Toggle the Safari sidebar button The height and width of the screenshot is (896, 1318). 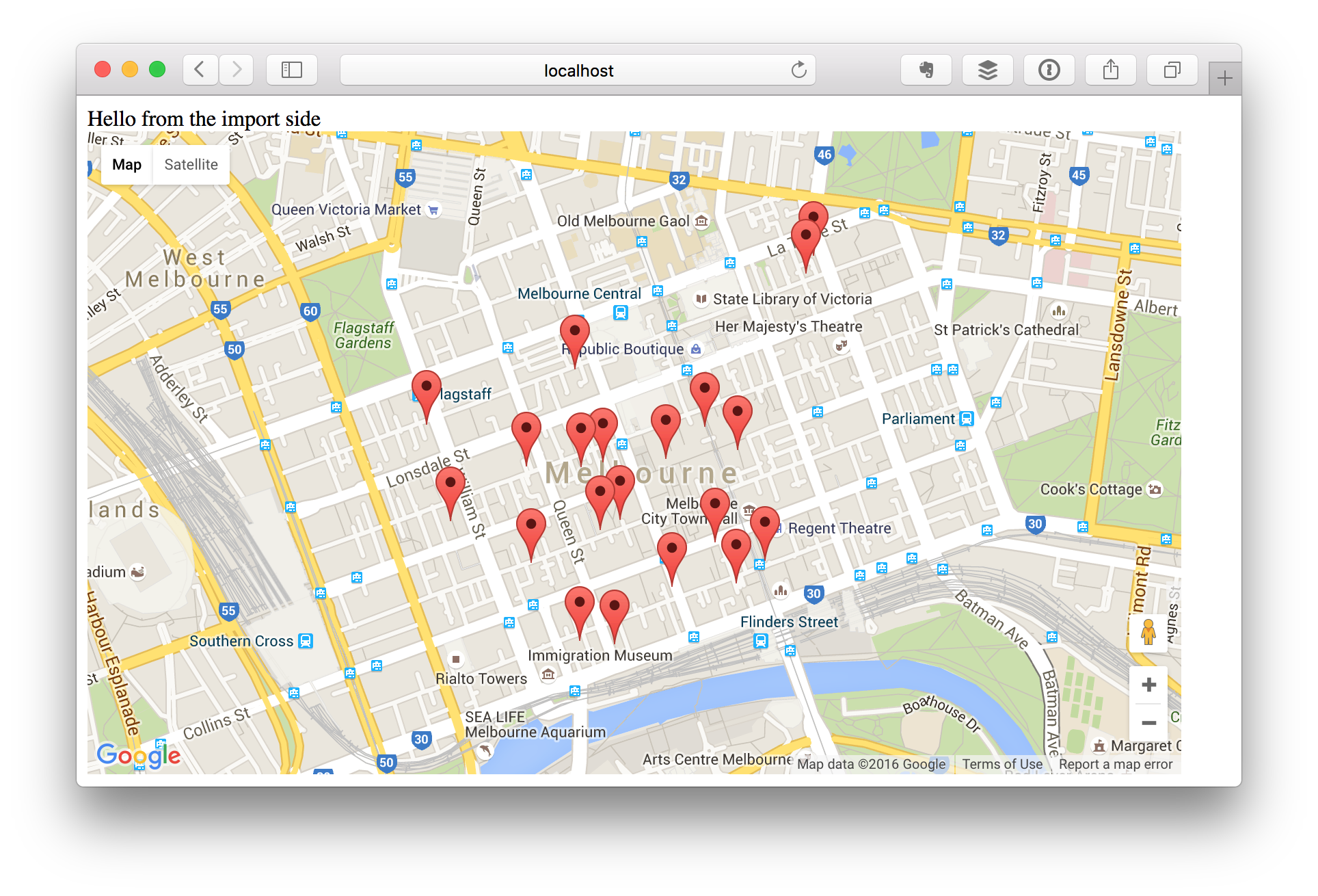point(292,70)
